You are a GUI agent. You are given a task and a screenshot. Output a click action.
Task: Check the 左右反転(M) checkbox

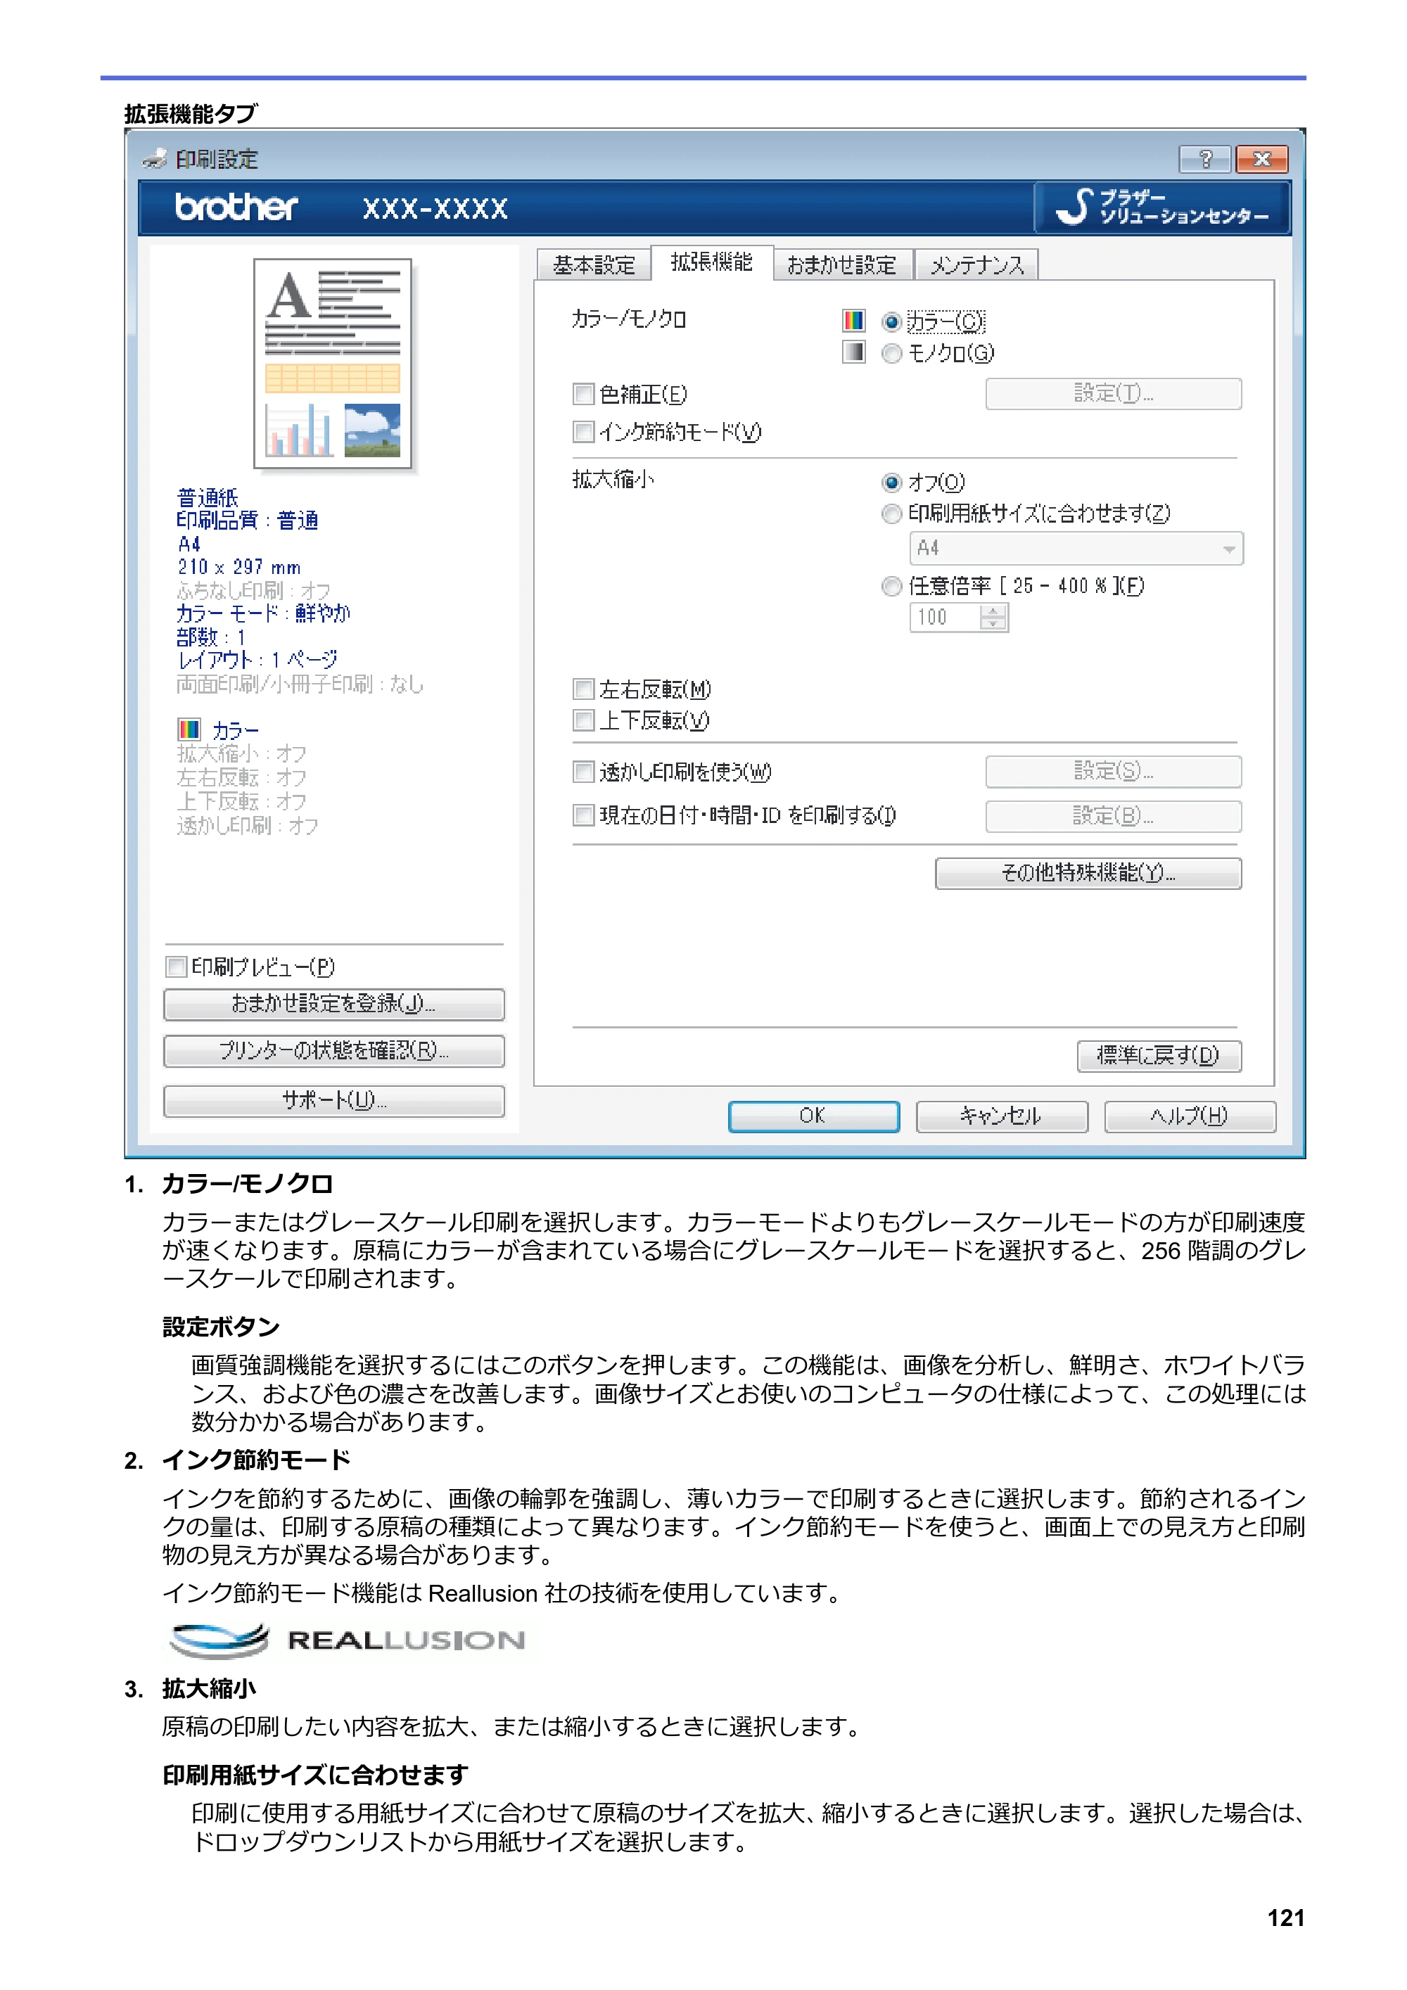(583, 689)
